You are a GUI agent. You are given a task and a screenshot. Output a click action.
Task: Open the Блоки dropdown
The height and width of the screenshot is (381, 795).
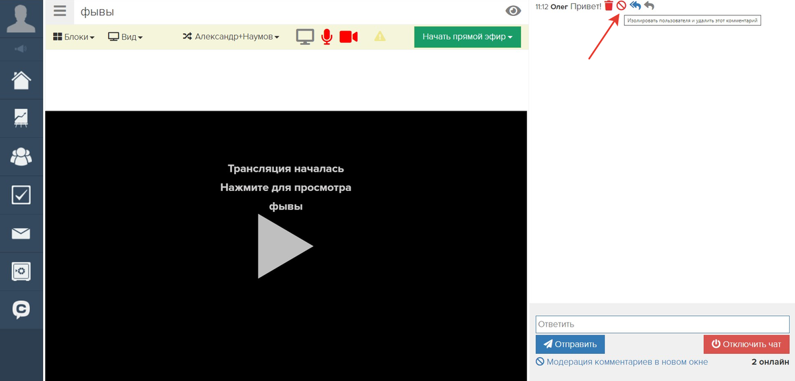(x=74, y=37)
